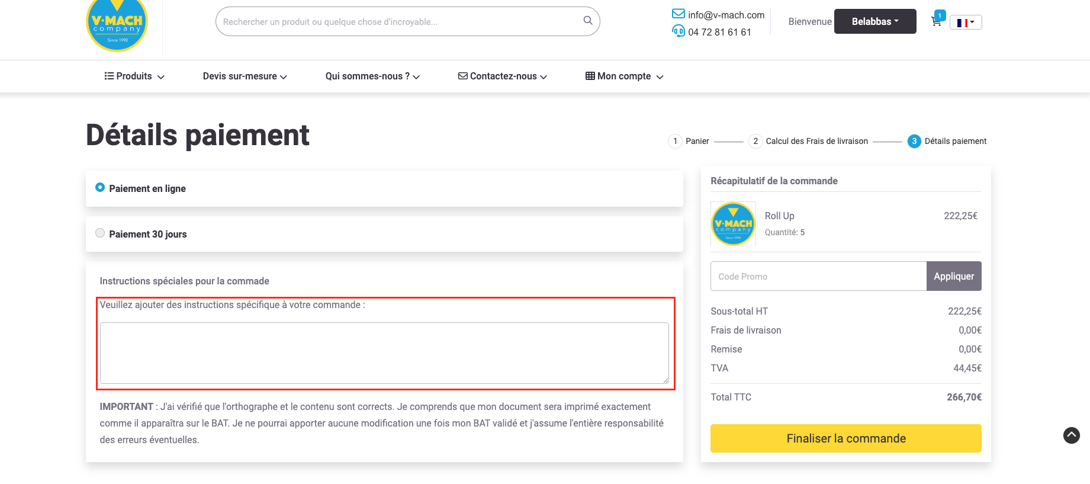Click the scroll-to-top arrow button
This screenshot has height=484, width=1090.
[x=1071, y=435]
